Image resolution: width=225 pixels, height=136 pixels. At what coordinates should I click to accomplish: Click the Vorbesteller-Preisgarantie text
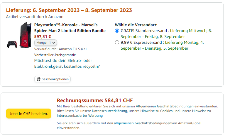[55, 55]
